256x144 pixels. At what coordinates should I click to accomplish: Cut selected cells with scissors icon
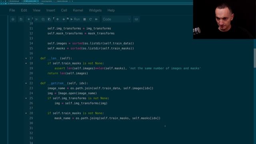pos(36,19)
